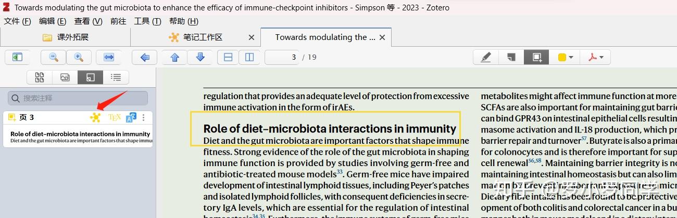Toggle the vertical split view
The width and height of the screenshot is (677, 218).
(249, 57)
